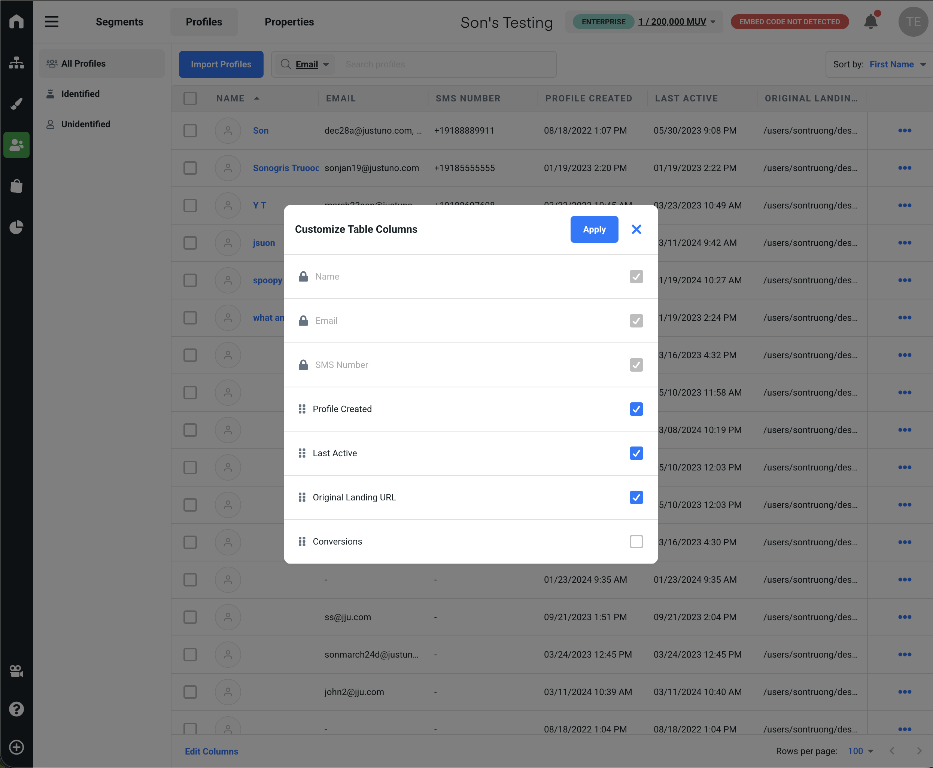
Task: Click the lock icon beside SMS Number
Action: coord(303,365)
